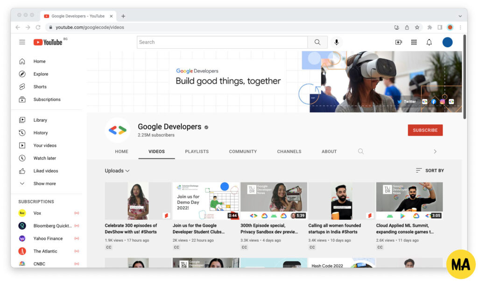Screen dimensions: 478x281
Task: Open the Cloud Applied ML Summit thumbnail
Action: pos(409,201)
